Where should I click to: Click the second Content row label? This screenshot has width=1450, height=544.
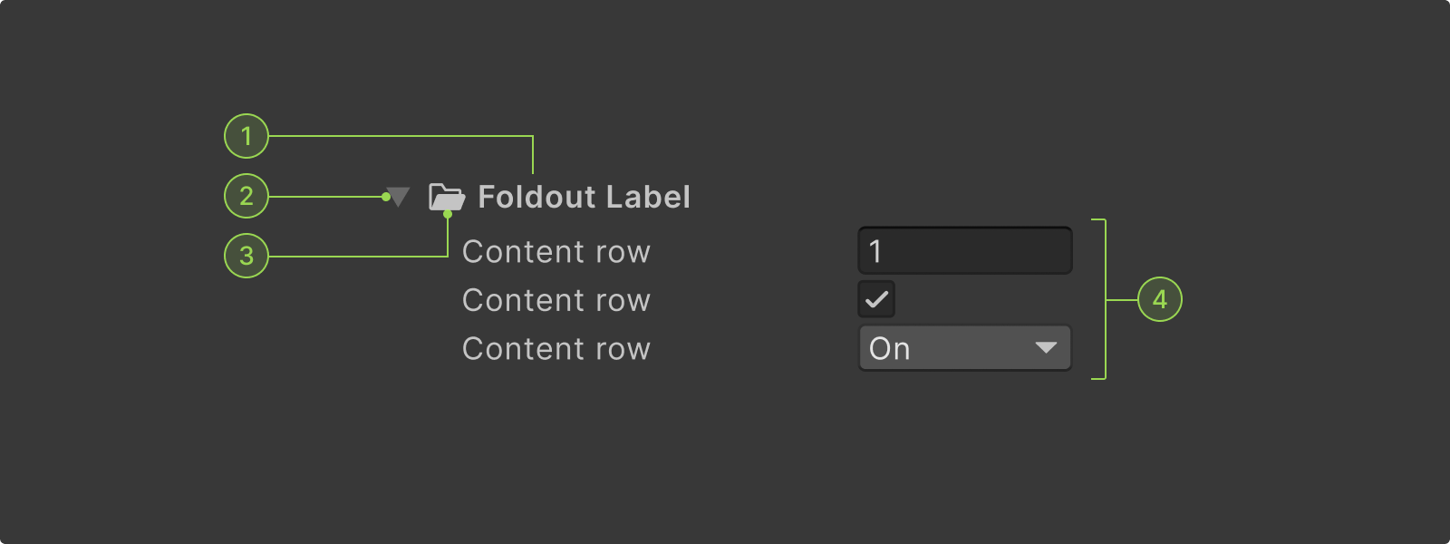point(556,300)
